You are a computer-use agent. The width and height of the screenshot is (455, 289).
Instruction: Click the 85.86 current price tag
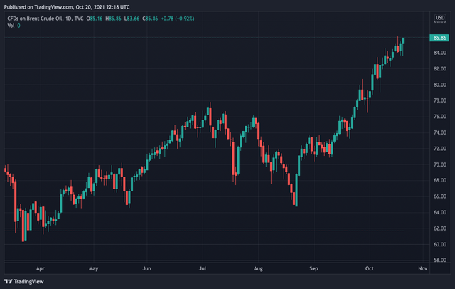click(x=439, y=38)
